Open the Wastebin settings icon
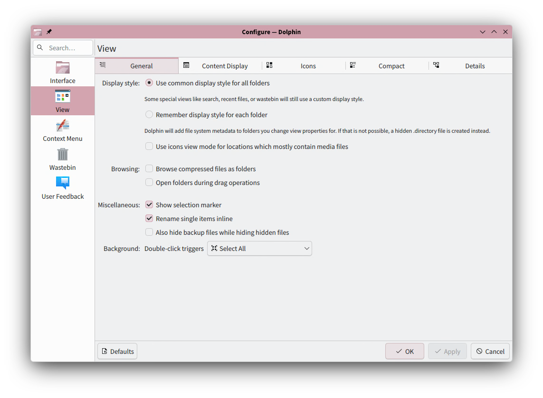Screen dimensions: 543x398 63,154
